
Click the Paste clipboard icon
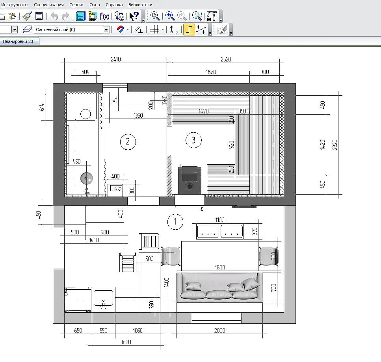(12, 16)
